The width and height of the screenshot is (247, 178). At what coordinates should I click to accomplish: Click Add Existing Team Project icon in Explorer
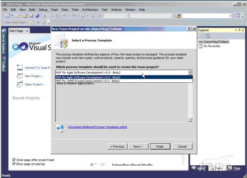click(208, 36)
